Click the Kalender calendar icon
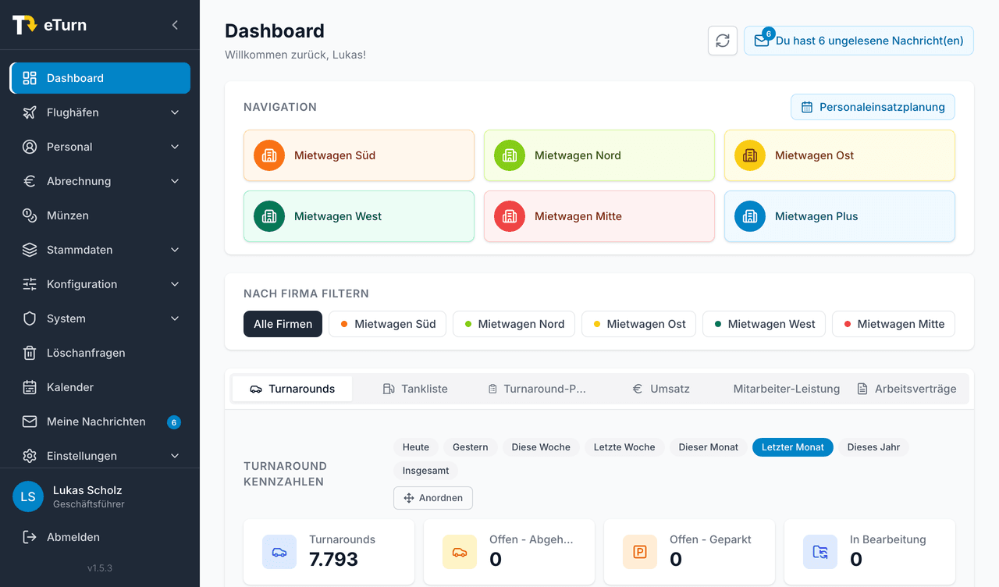 (x=30, y=387)
